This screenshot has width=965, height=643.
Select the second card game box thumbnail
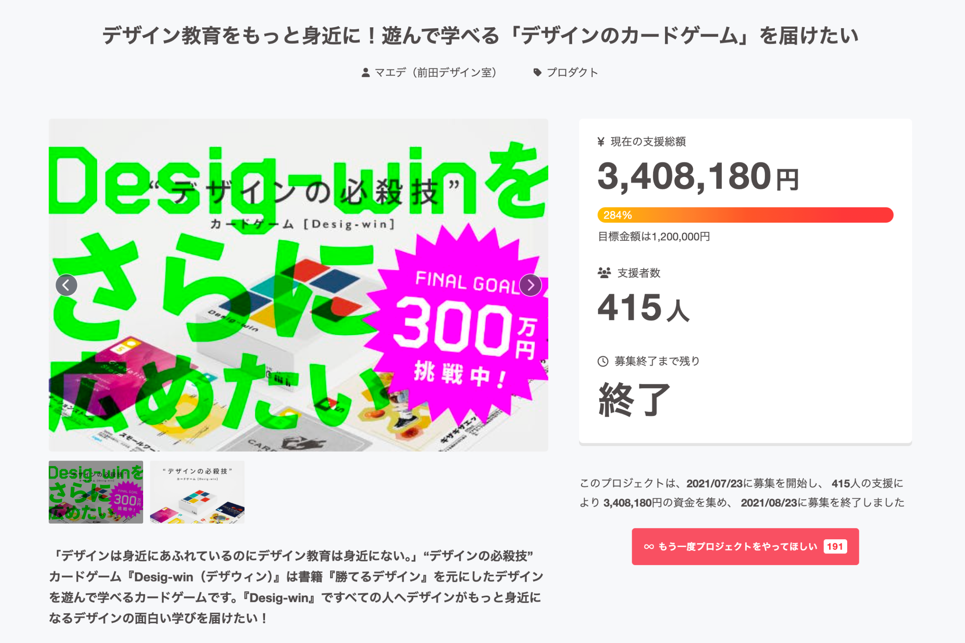(x=197, y=491)
